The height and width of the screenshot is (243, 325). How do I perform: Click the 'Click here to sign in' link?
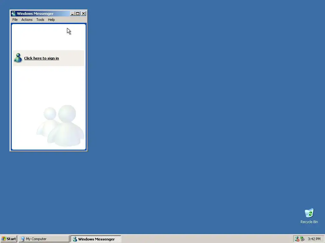[42, 58]
